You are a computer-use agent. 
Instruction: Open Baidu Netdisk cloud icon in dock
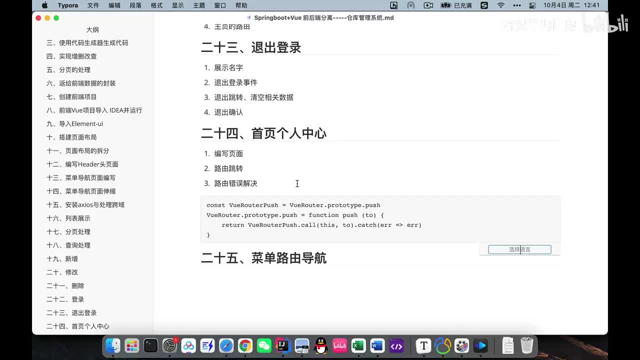point(188,345)
